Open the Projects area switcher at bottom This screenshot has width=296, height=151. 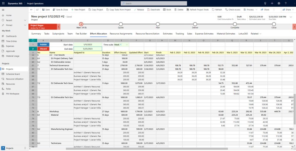14,148
